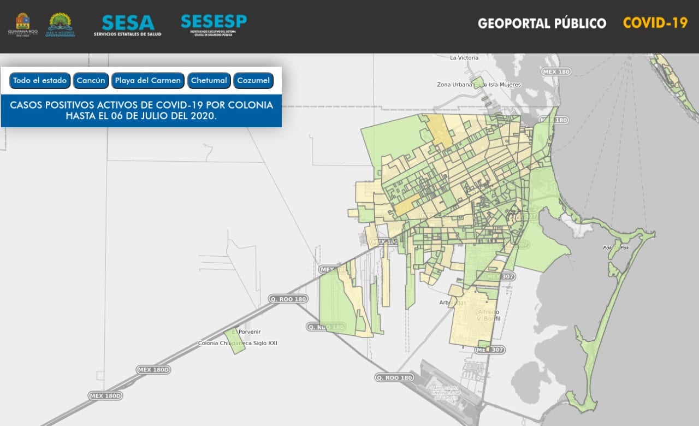
Task: Click the Q. ROO 180 road shield left of map
Action: click(289, 299)
